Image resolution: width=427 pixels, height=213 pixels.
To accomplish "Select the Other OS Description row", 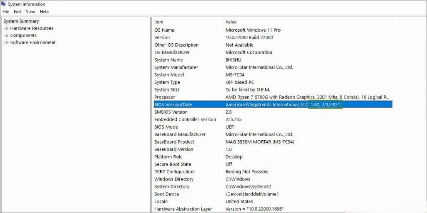I will click(272, 45).
